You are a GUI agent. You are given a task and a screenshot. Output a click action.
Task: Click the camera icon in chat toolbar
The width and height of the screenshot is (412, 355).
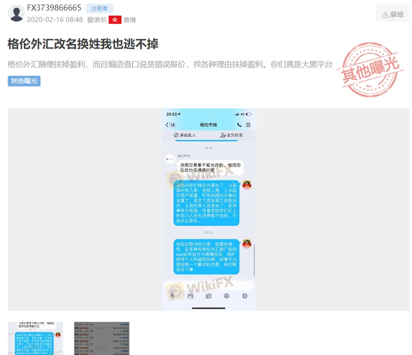(208, 296)
